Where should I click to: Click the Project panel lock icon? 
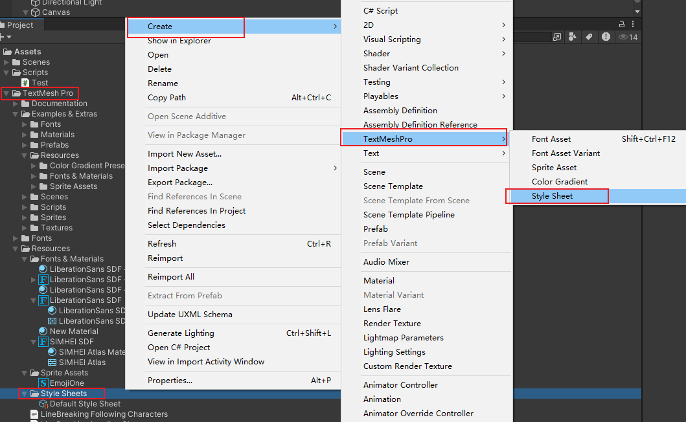pyautogui.click(x=621, y=24)
